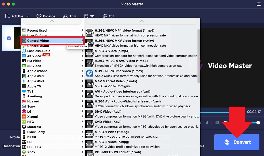Open the Lossless Audio category
Viewport: 264px width, 156px height.
52,51
